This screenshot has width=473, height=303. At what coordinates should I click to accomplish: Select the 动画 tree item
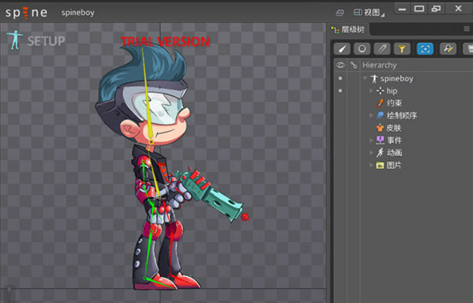coord(394,153)
